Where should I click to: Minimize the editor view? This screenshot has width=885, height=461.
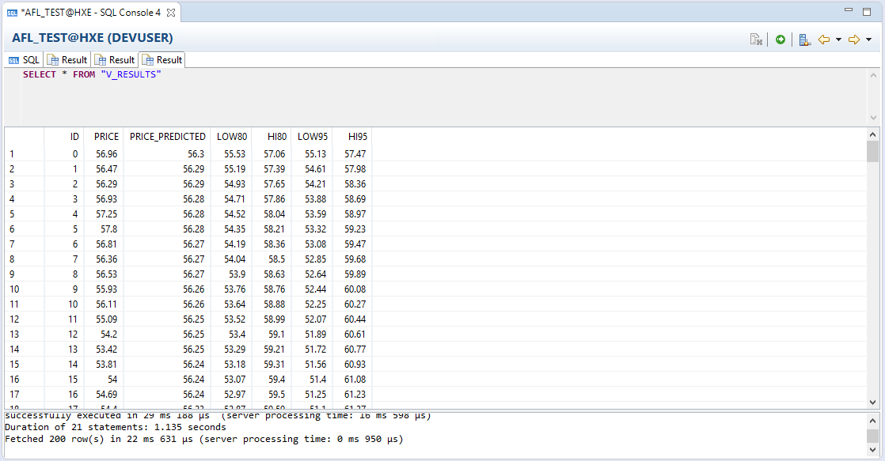coord(849,11)
